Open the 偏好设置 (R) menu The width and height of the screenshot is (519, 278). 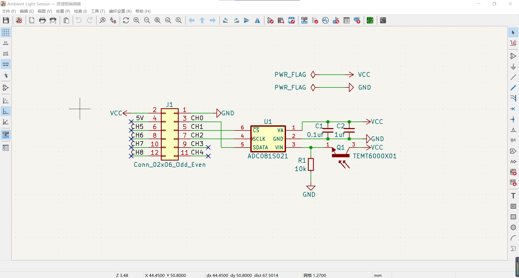(x=120, y=11)
